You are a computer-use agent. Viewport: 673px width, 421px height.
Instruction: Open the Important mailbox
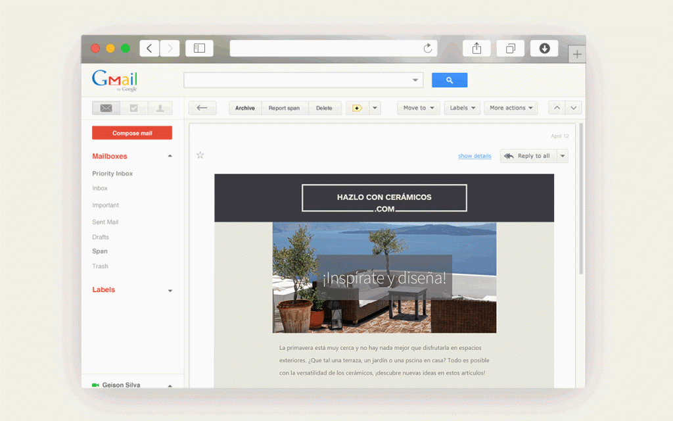tap(105, 205)
